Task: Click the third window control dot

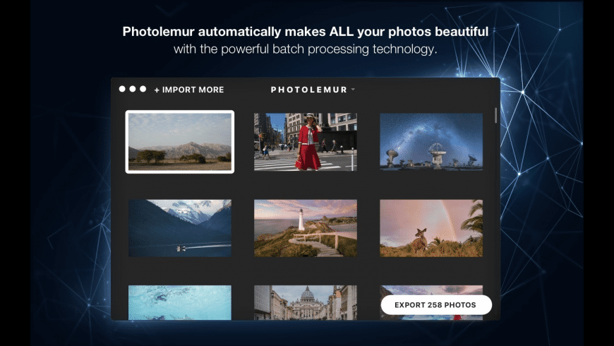Action: tap(143, 89)
